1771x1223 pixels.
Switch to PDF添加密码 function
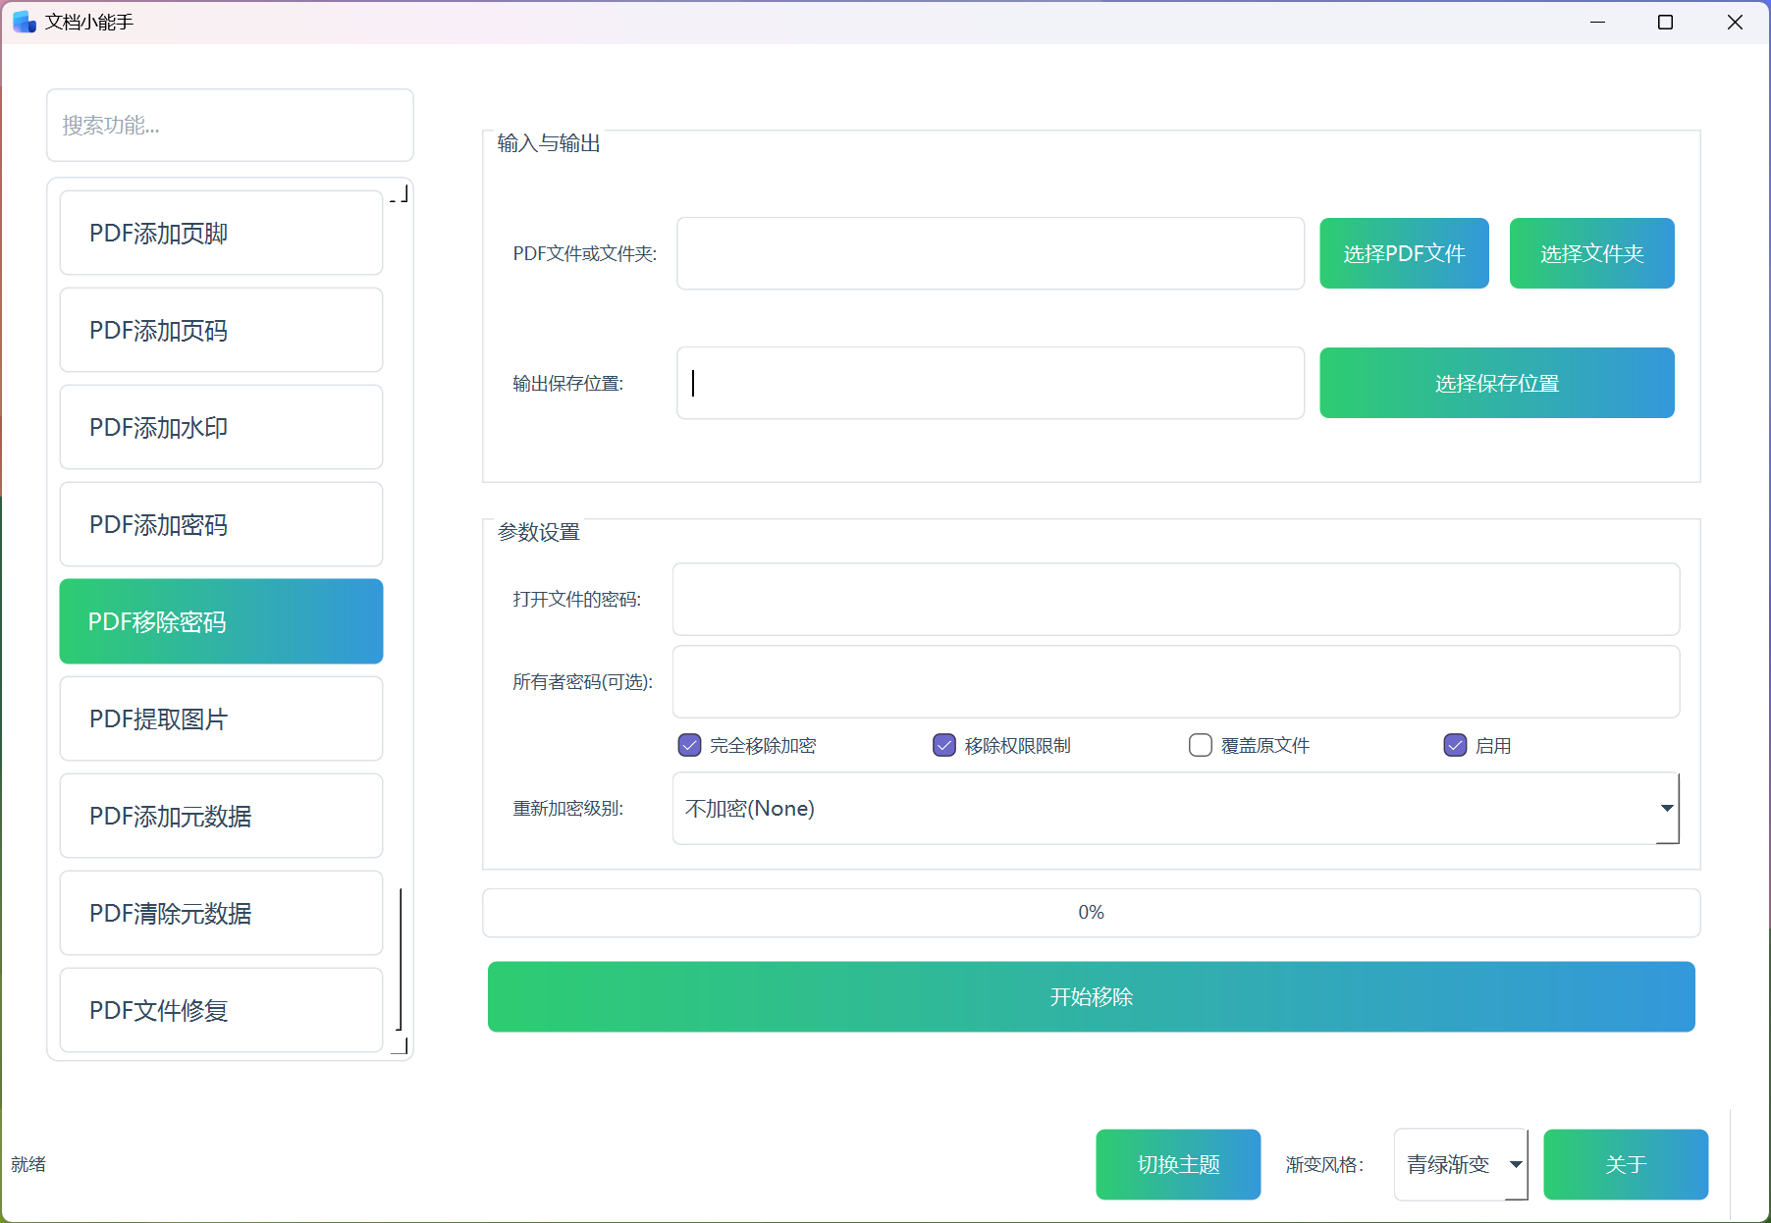click(221, 524)
